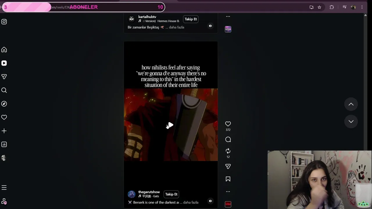372x209 pixels.
Task: Follow thegarutshow with Takip Et
Action: [x=171, y=194]
